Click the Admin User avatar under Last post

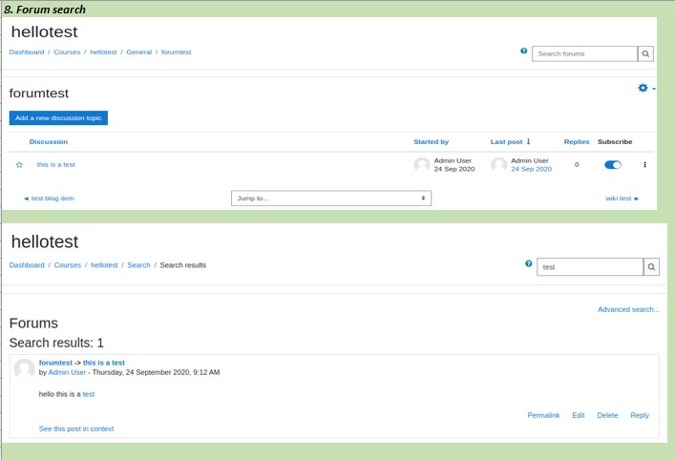point(499,165)
